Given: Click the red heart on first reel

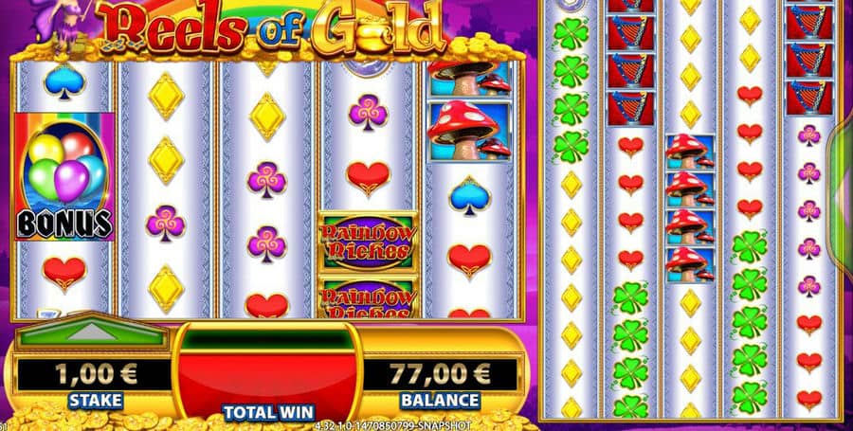Looking at the screenshot, I should 64,273.
